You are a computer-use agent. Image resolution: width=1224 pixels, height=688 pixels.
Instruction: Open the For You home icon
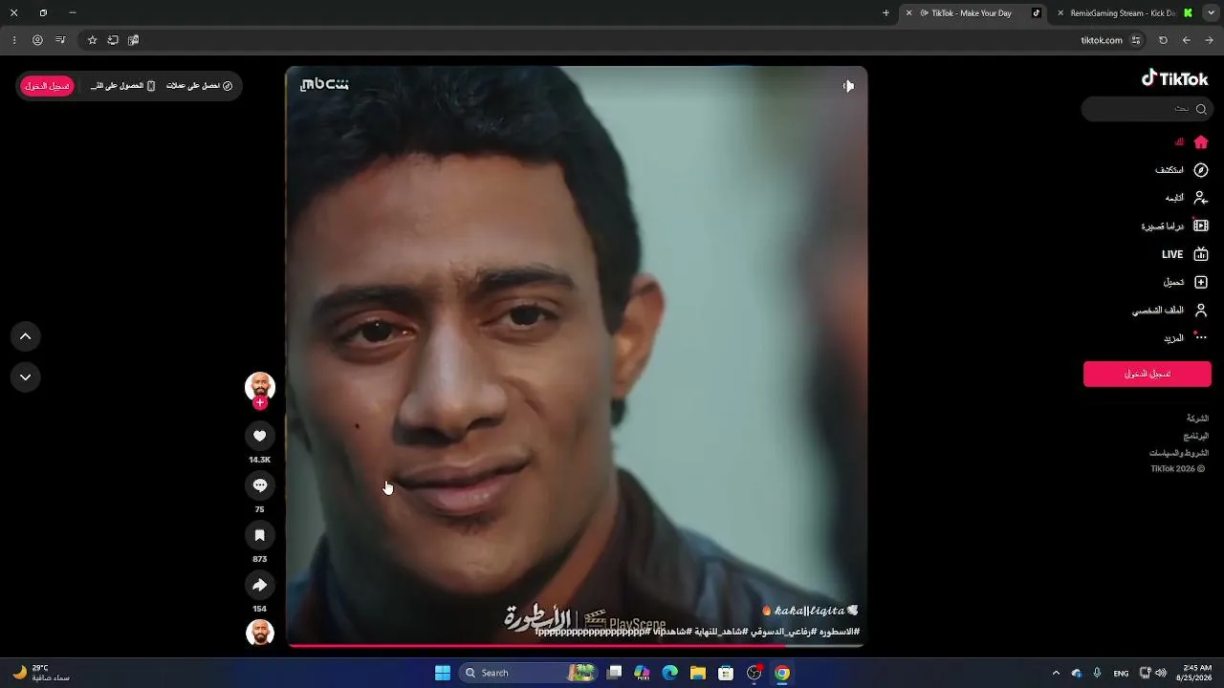[x=1201, y=141]
